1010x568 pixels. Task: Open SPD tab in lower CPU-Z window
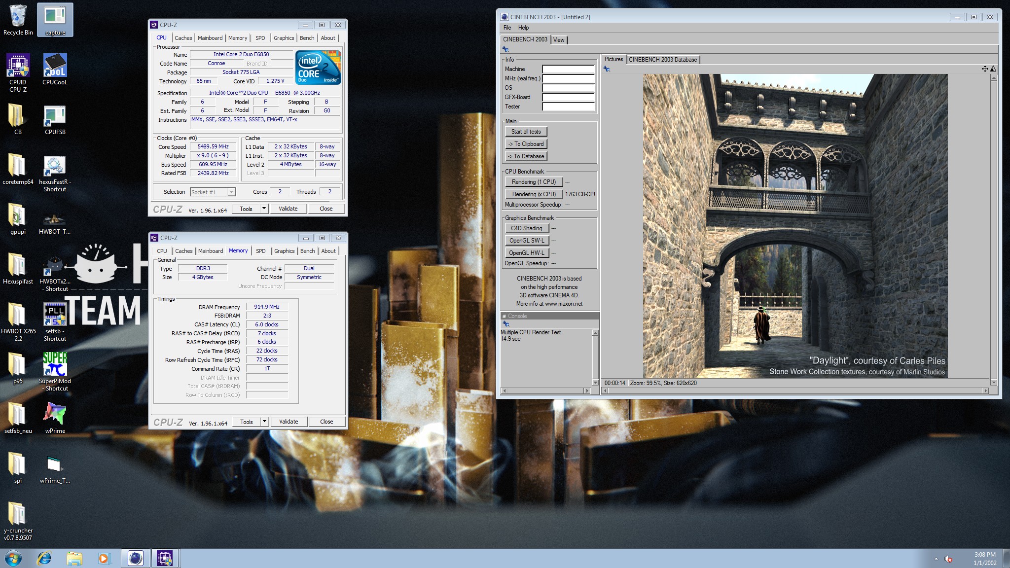click(x=261, y=251)
